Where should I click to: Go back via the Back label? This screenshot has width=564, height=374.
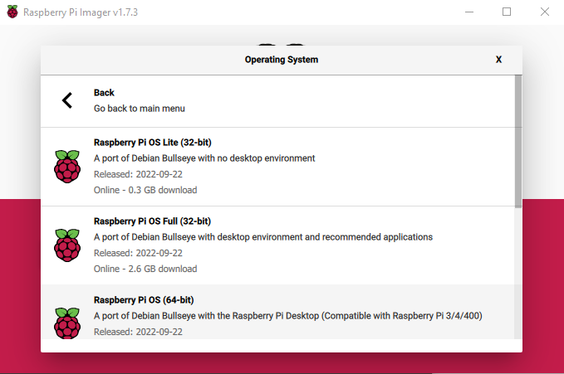click(104, 93)
